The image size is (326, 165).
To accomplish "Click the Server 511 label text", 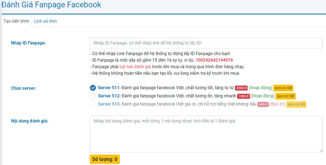I will coord(109,88).
